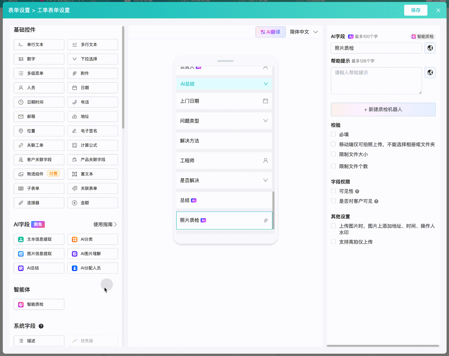Click the 计算公式 calculator icon
Viewport: 449px width, 356px height.
[x=75, y=145]
